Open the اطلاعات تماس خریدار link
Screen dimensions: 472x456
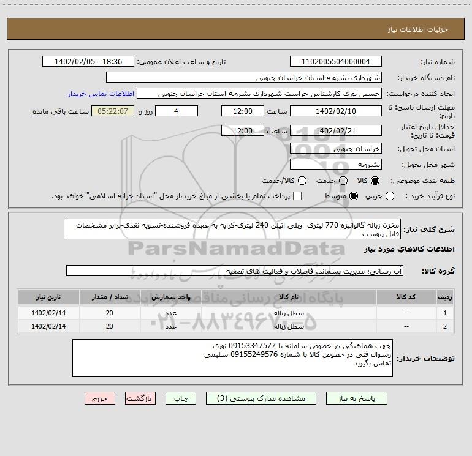[x=101, y=94]
